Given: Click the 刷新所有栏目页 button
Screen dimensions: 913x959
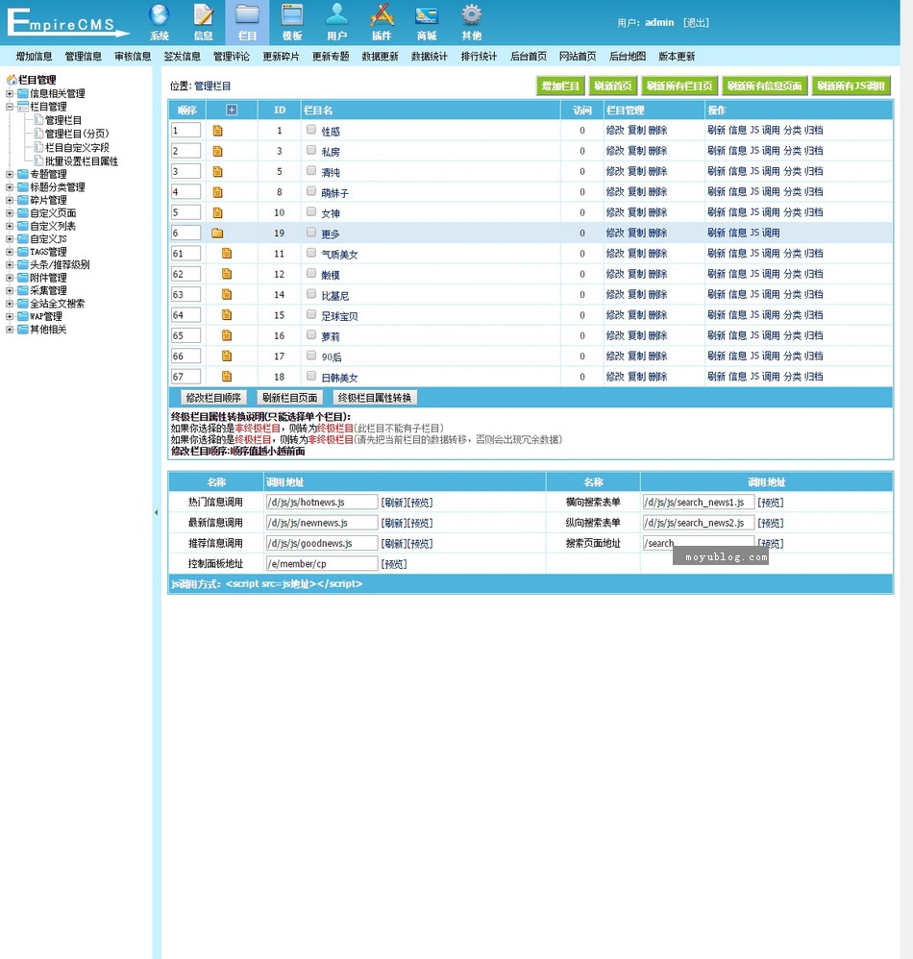Looking at the screenshot, I should [680, 86].
